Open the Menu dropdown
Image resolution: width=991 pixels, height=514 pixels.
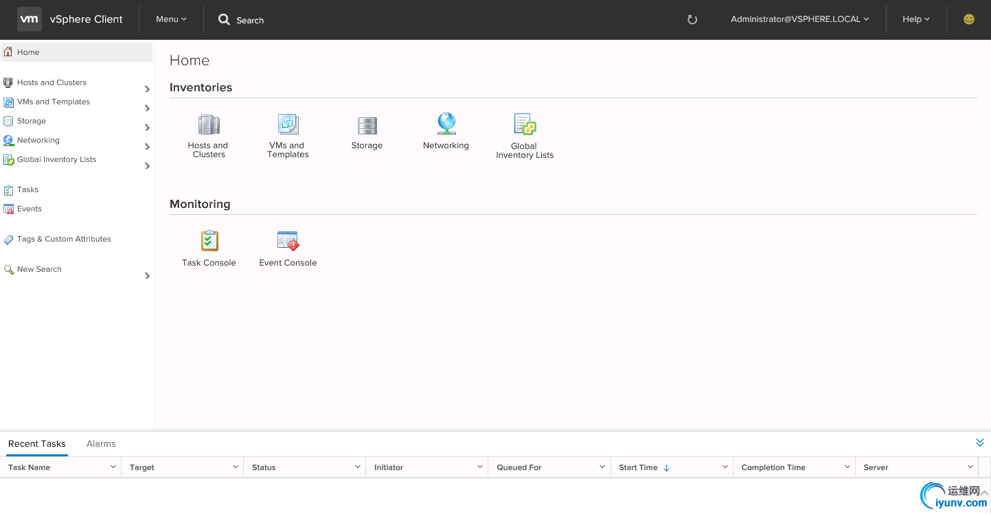(171, 19)
